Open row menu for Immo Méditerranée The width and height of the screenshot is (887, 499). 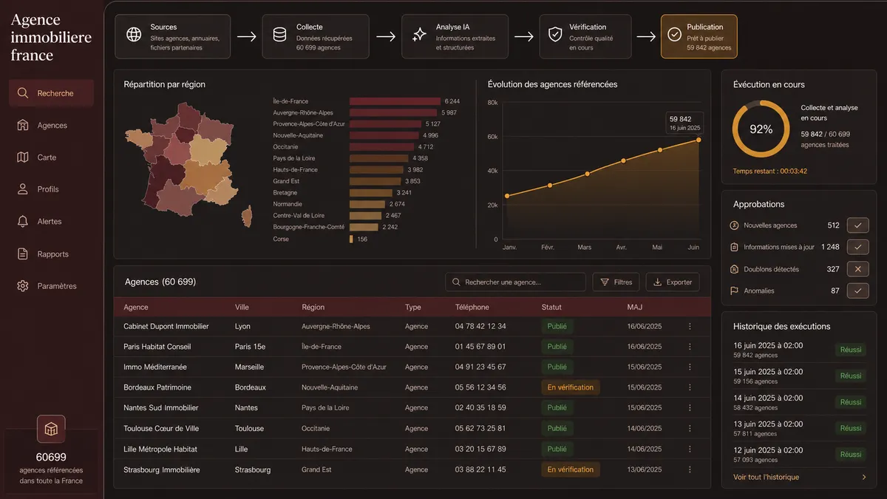click(690, 367)
